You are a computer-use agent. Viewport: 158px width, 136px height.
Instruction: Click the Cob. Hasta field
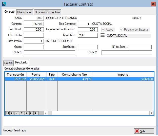pos(34,35)
